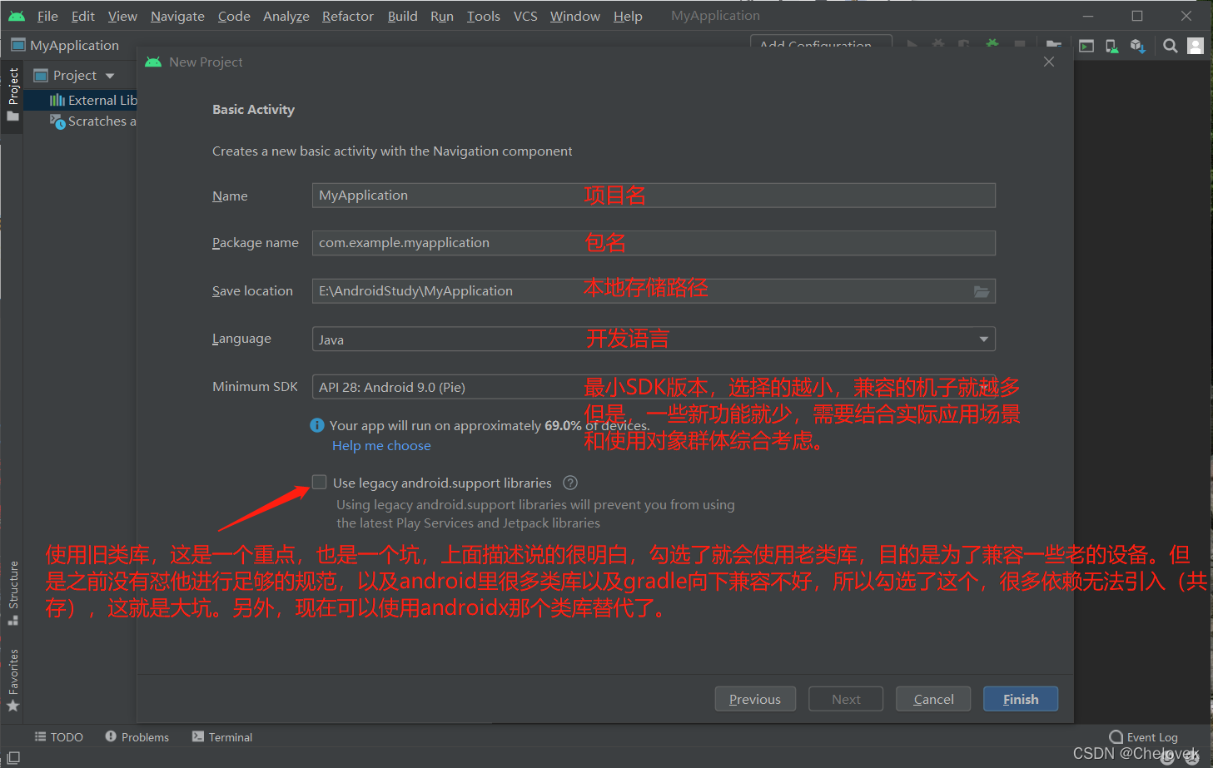The height and width of the screenshot is (768, 1213).
Task: Open the File menu
Action: pyautogui.click(x=47, y=16)
